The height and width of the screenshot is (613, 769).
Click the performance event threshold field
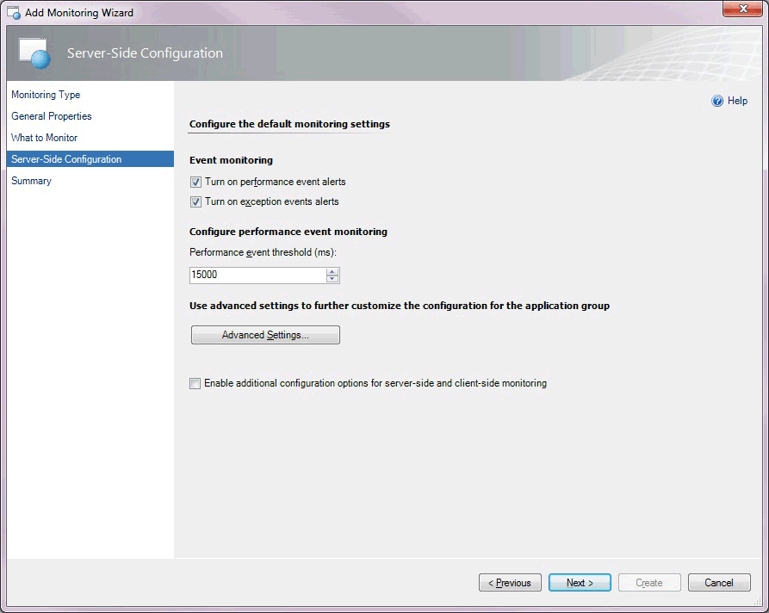coord(258,276)
